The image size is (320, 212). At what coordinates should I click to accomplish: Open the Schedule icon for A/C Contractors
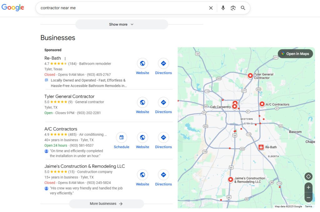pyautogui.click(x=122, y=138)
